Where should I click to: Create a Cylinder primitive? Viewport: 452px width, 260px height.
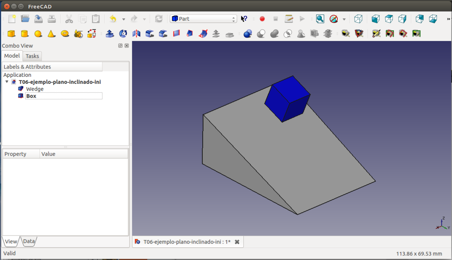24,34
